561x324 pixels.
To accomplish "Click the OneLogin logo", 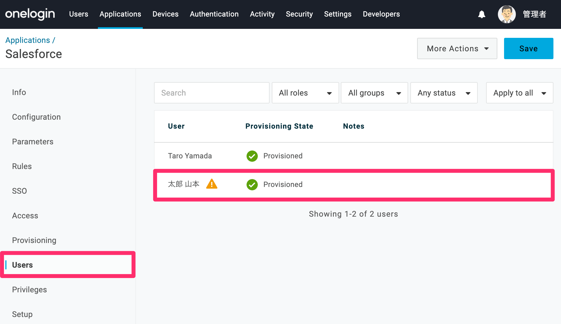I will pos(30,14).
